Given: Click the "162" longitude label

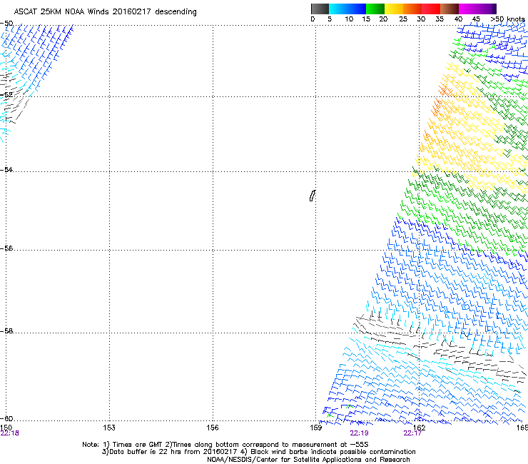Looking at the screenshot, I should pyautogui.click(x=420, y=428).
